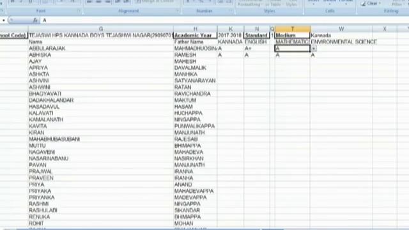Image resolution: width=409 pixels, height=230 pixels.
Task: Select student MUTTU cell
Action: click(x=101, y=146)
